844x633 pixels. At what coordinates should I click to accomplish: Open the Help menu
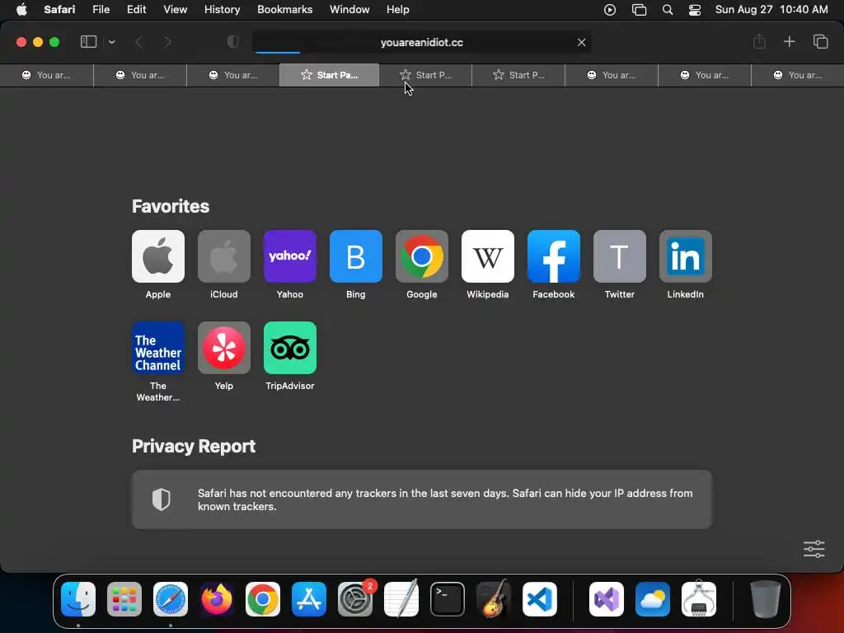398,10
